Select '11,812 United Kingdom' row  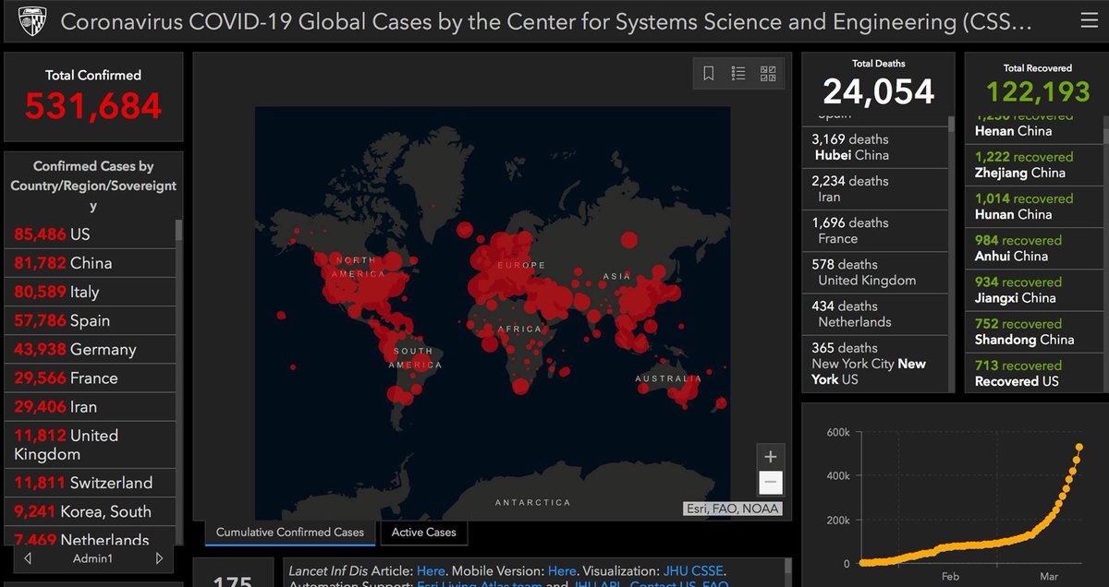(x=90, y=444)
